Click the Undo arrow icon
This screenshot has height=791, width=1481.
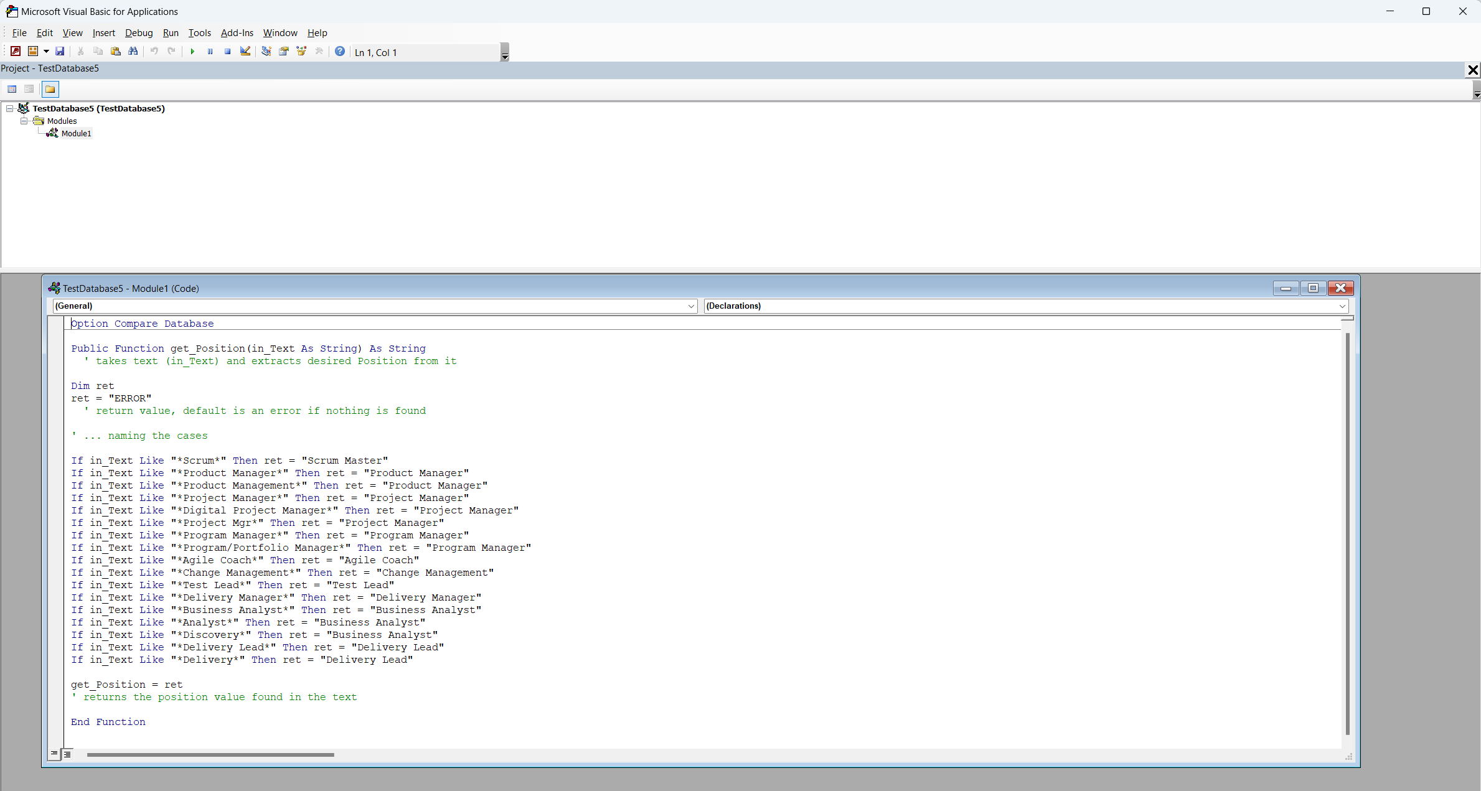[x=154, y=52]
